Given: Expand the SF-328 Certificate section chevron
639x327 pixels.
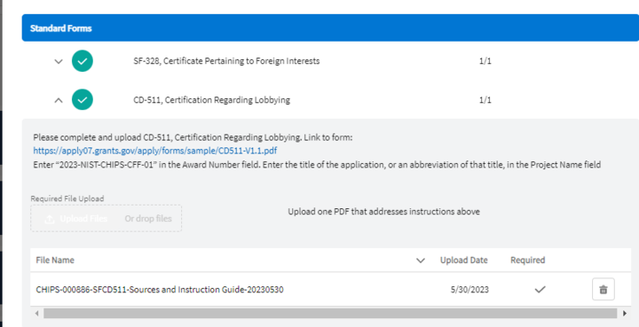Looking at the screenshot, I should [x=59, y=61].
